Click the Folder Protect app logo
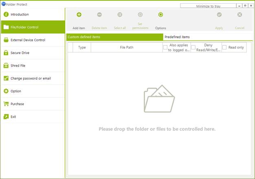 3,4
